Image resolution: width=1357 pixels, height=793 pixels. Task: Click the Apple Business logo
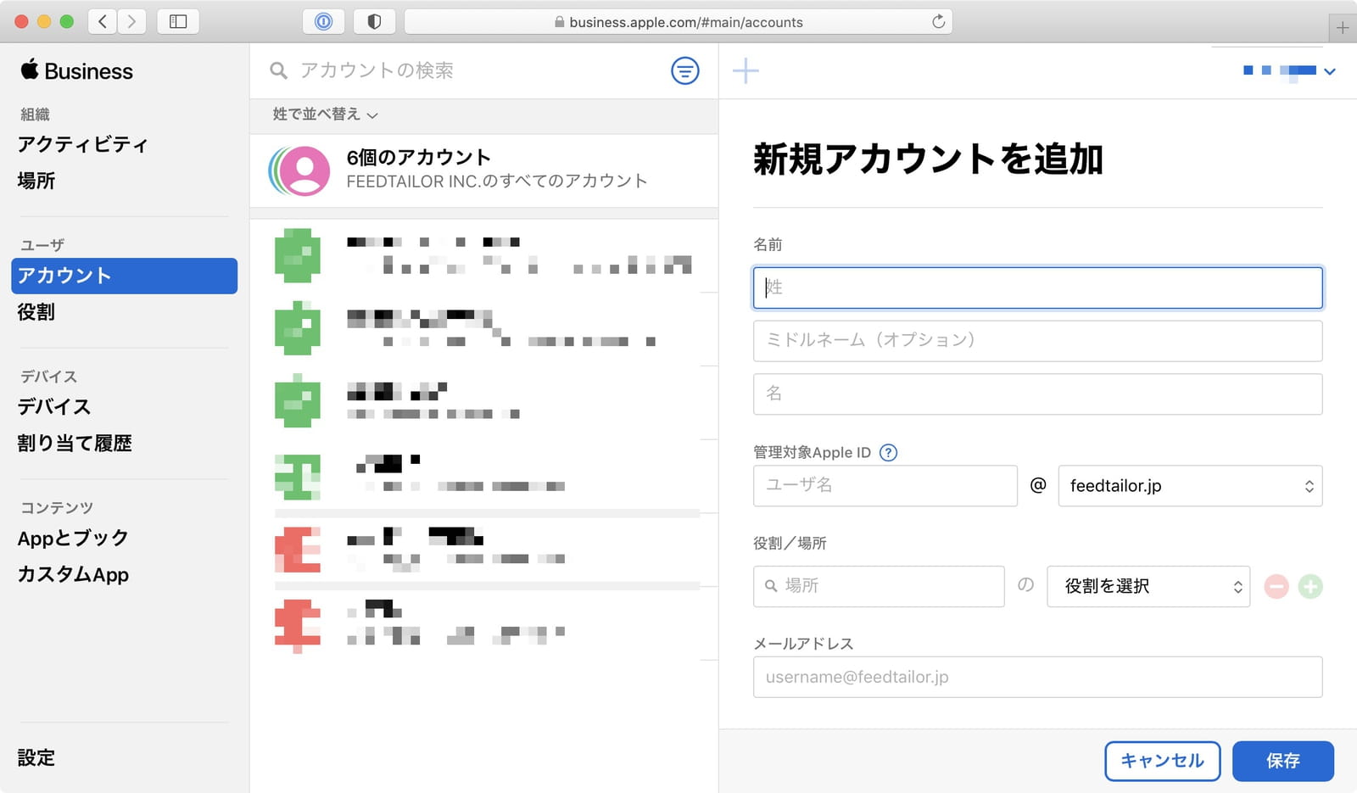tap(76, 71)
